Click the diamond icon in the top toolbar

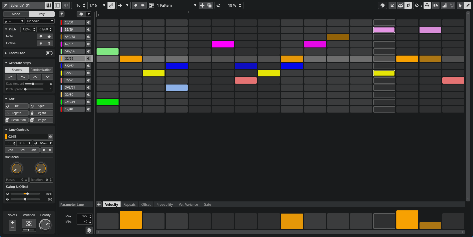click(417, 5)
